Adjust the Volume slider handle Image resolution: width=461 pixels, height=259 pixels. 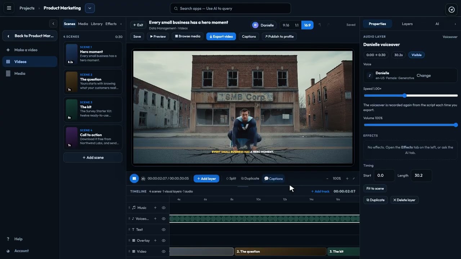[x=456, y=125]
